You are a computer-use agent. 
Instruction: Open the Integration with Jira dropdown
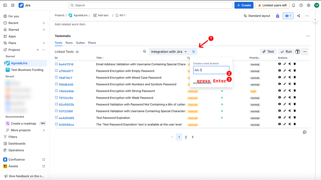(169, 51)
